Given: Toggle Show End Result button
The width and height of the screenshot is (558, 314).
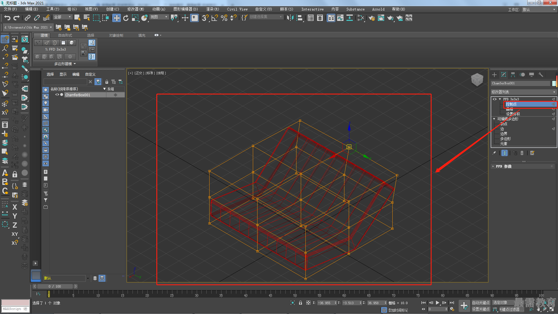Looking at the screenshot, I should click(x=505, y=153).
